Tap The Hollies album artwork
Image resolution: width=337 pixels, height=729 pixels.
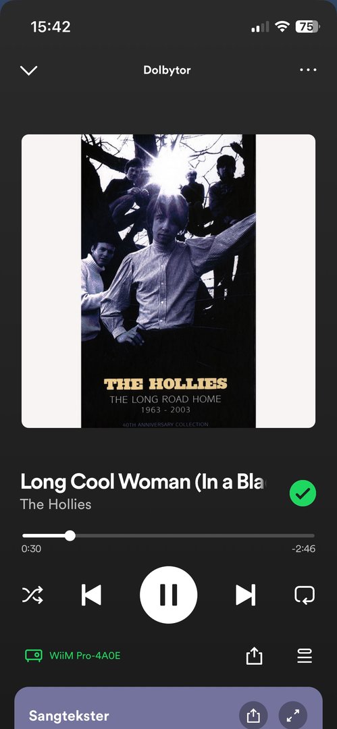169,281
